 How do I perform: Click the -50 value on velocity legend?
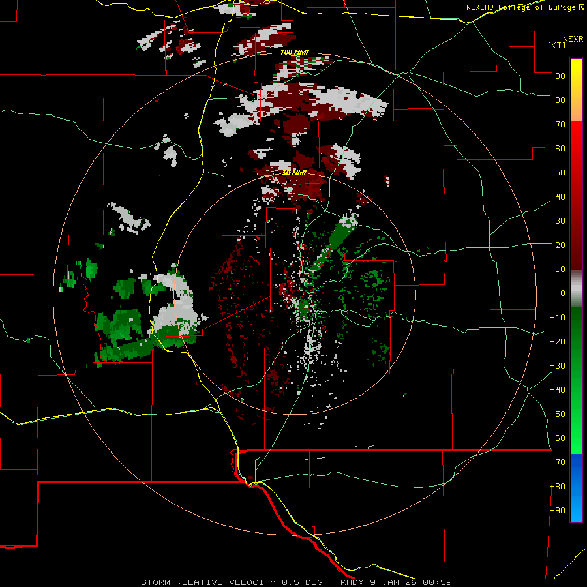[x=558, y=414]
